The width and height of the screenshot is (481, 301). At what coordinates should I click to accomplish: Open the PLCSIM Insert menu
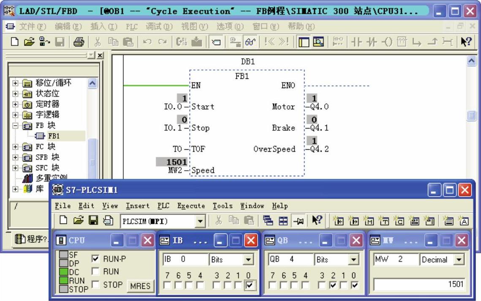coord(137,206)
